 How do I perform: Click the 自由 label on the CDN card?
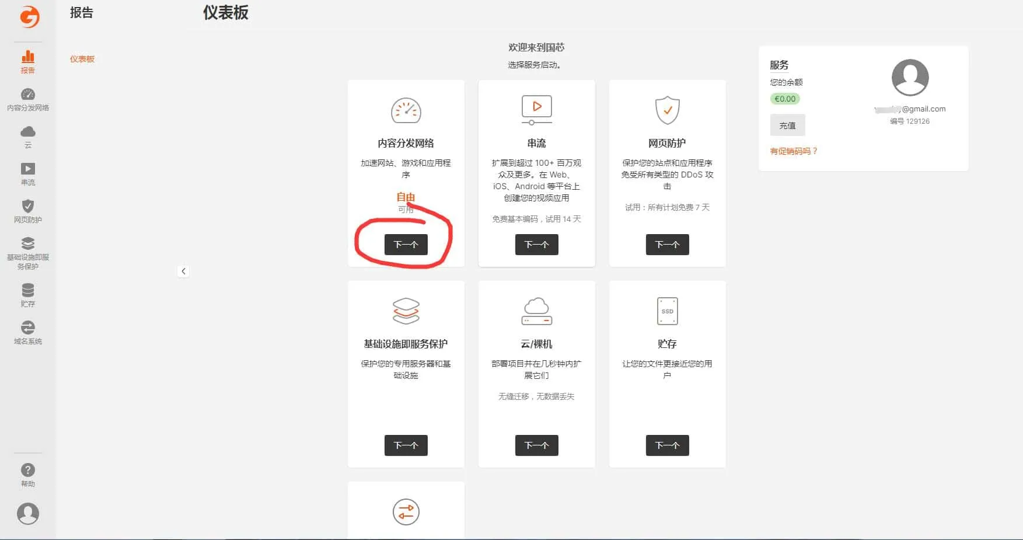(x=406, y=197)
